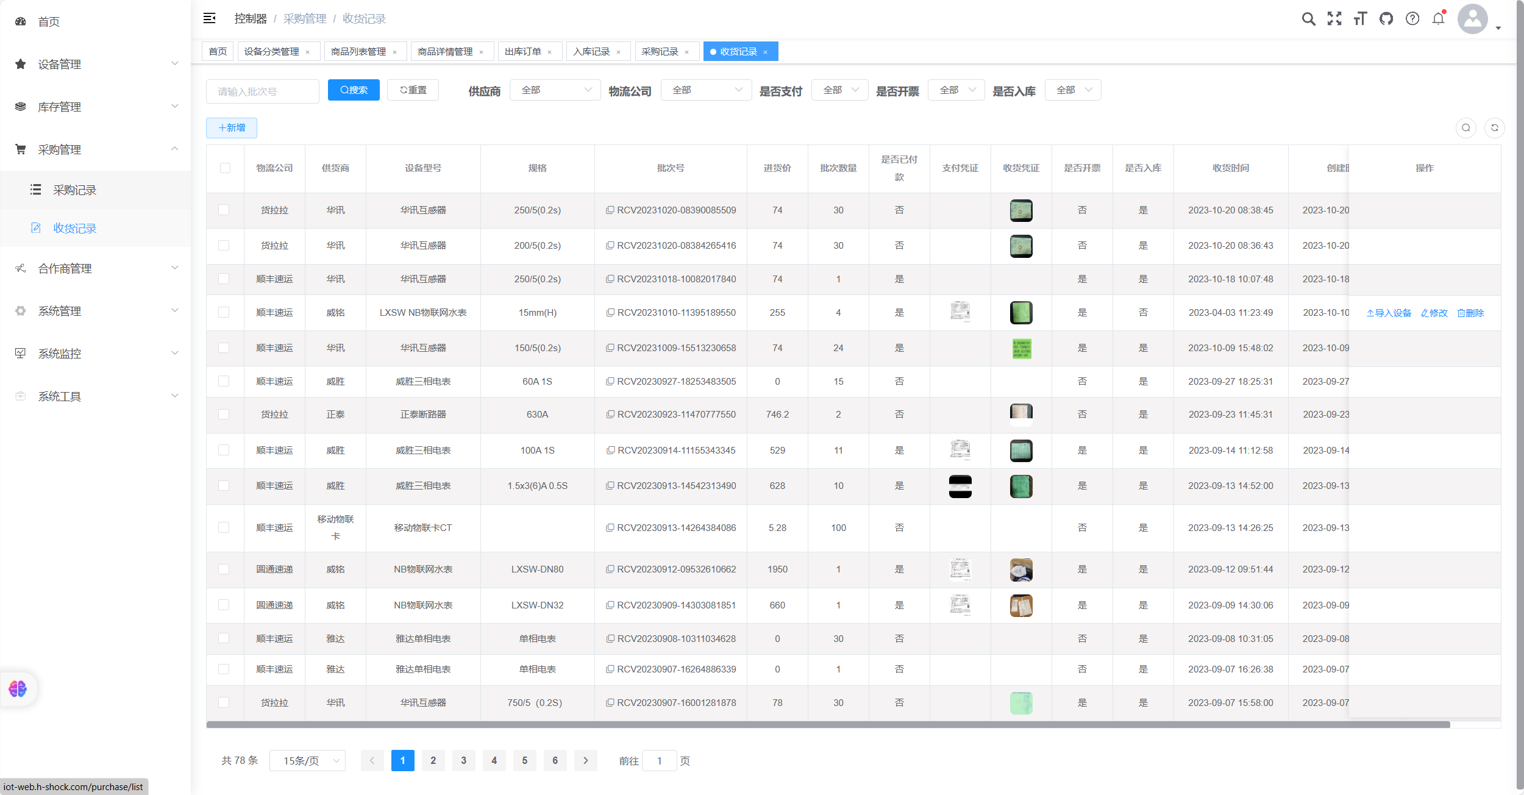
Task: Change page size from 15条/页 dropdown
Action: [307, 761]
